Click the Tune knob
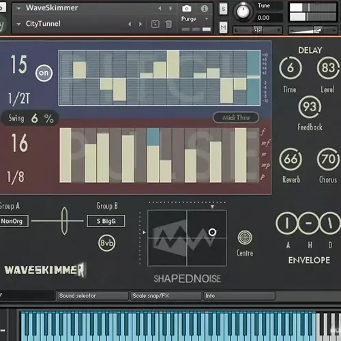This screenshot has height=341, width=341. pos(243,11)
